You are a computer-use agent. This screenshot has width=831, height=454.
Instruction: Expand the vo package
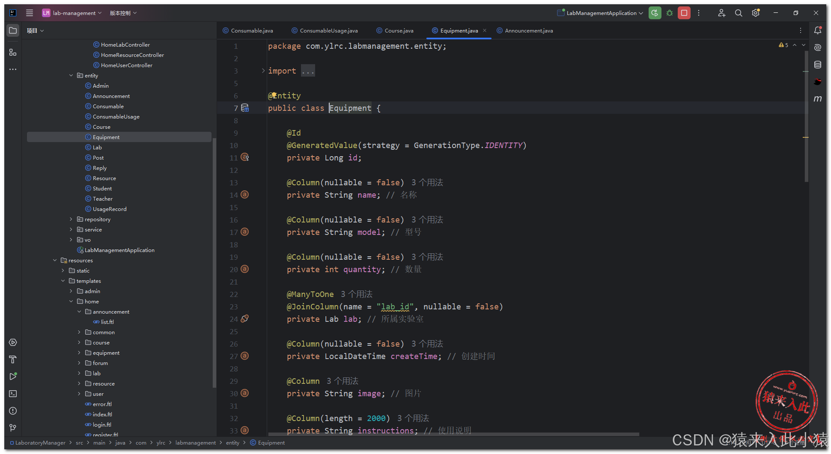tap(71, 240)
